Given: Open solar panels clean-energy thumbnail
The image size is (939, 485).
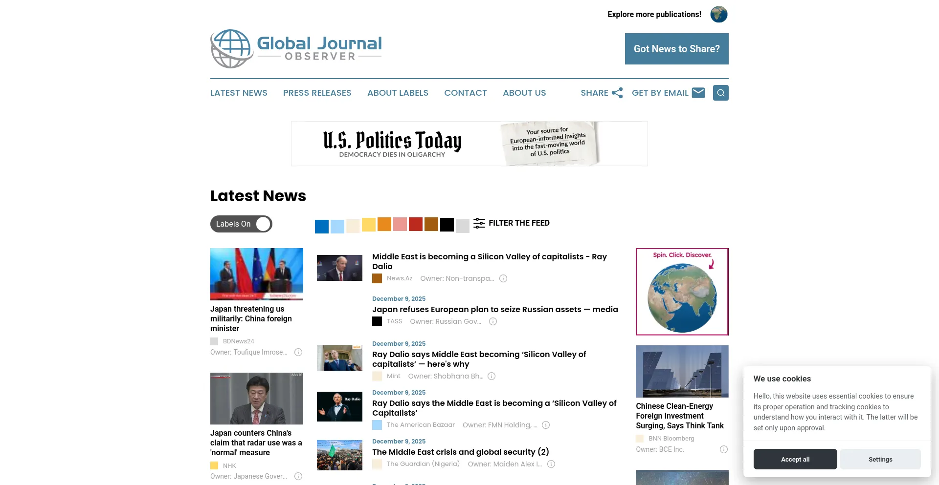Looking at the screenshot, I should tap(682, 371).
